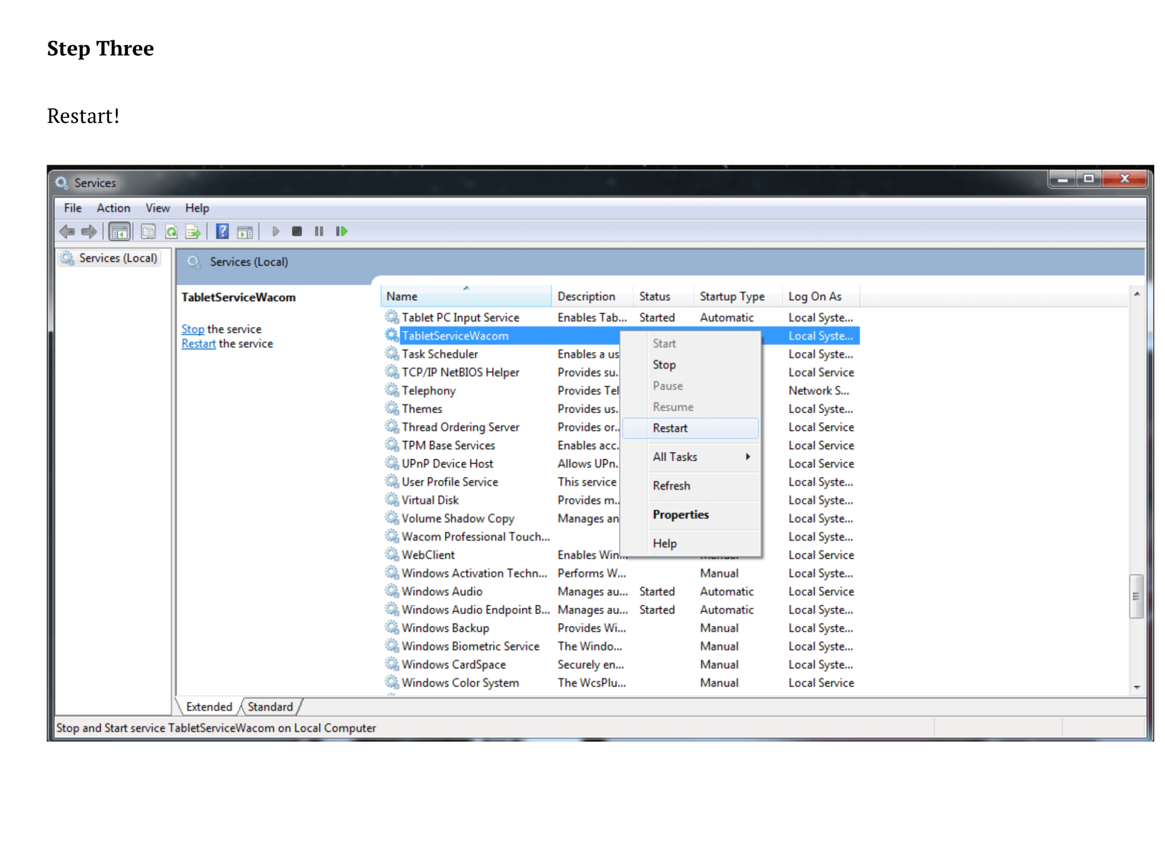Click the Restart Service toolbar icon
The width and height of the screenshot is (1165, 846).
(x=342, y=232)
